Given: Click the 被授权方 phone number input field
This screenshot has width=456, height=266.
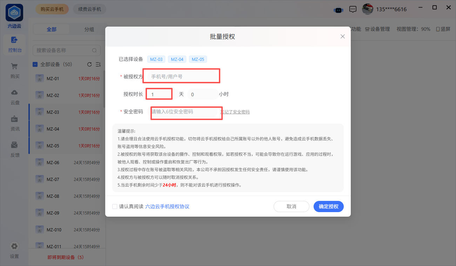Looking at the screenshot, I should point(182,76).
